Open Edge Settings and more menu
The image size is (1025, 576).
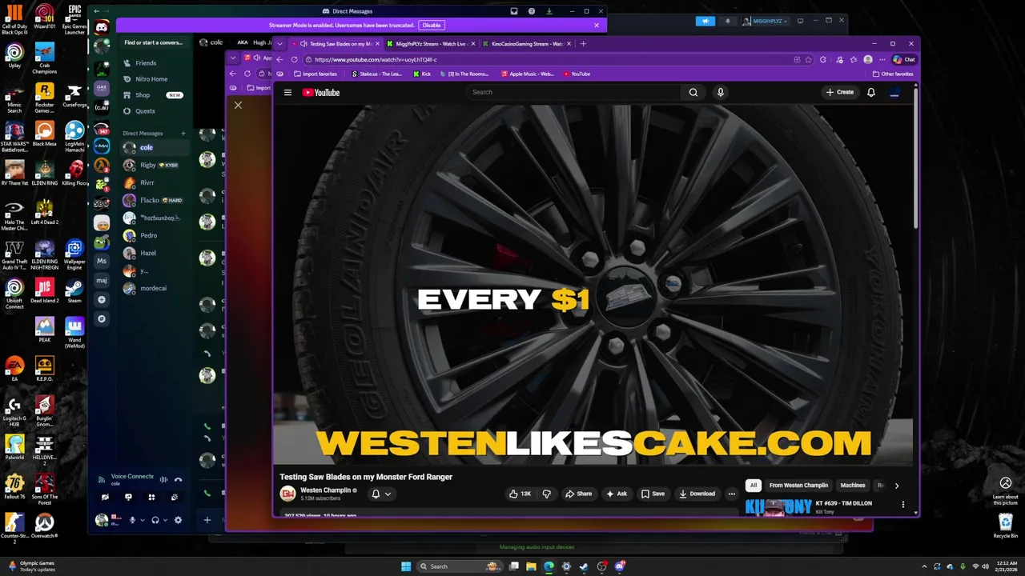pyautogui.click(x=882, y=59)
